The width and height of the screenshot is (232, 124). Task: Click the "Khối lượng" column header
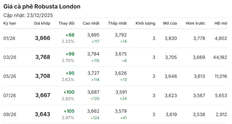pyautogui.click(x=145, y=23)
